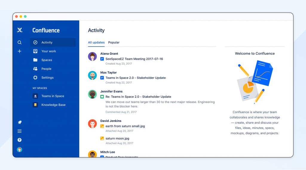The height and width of the screenshot is (170, 306).
Task: Click the Knowledge Base space icon
Action: (x=35, y=105)
